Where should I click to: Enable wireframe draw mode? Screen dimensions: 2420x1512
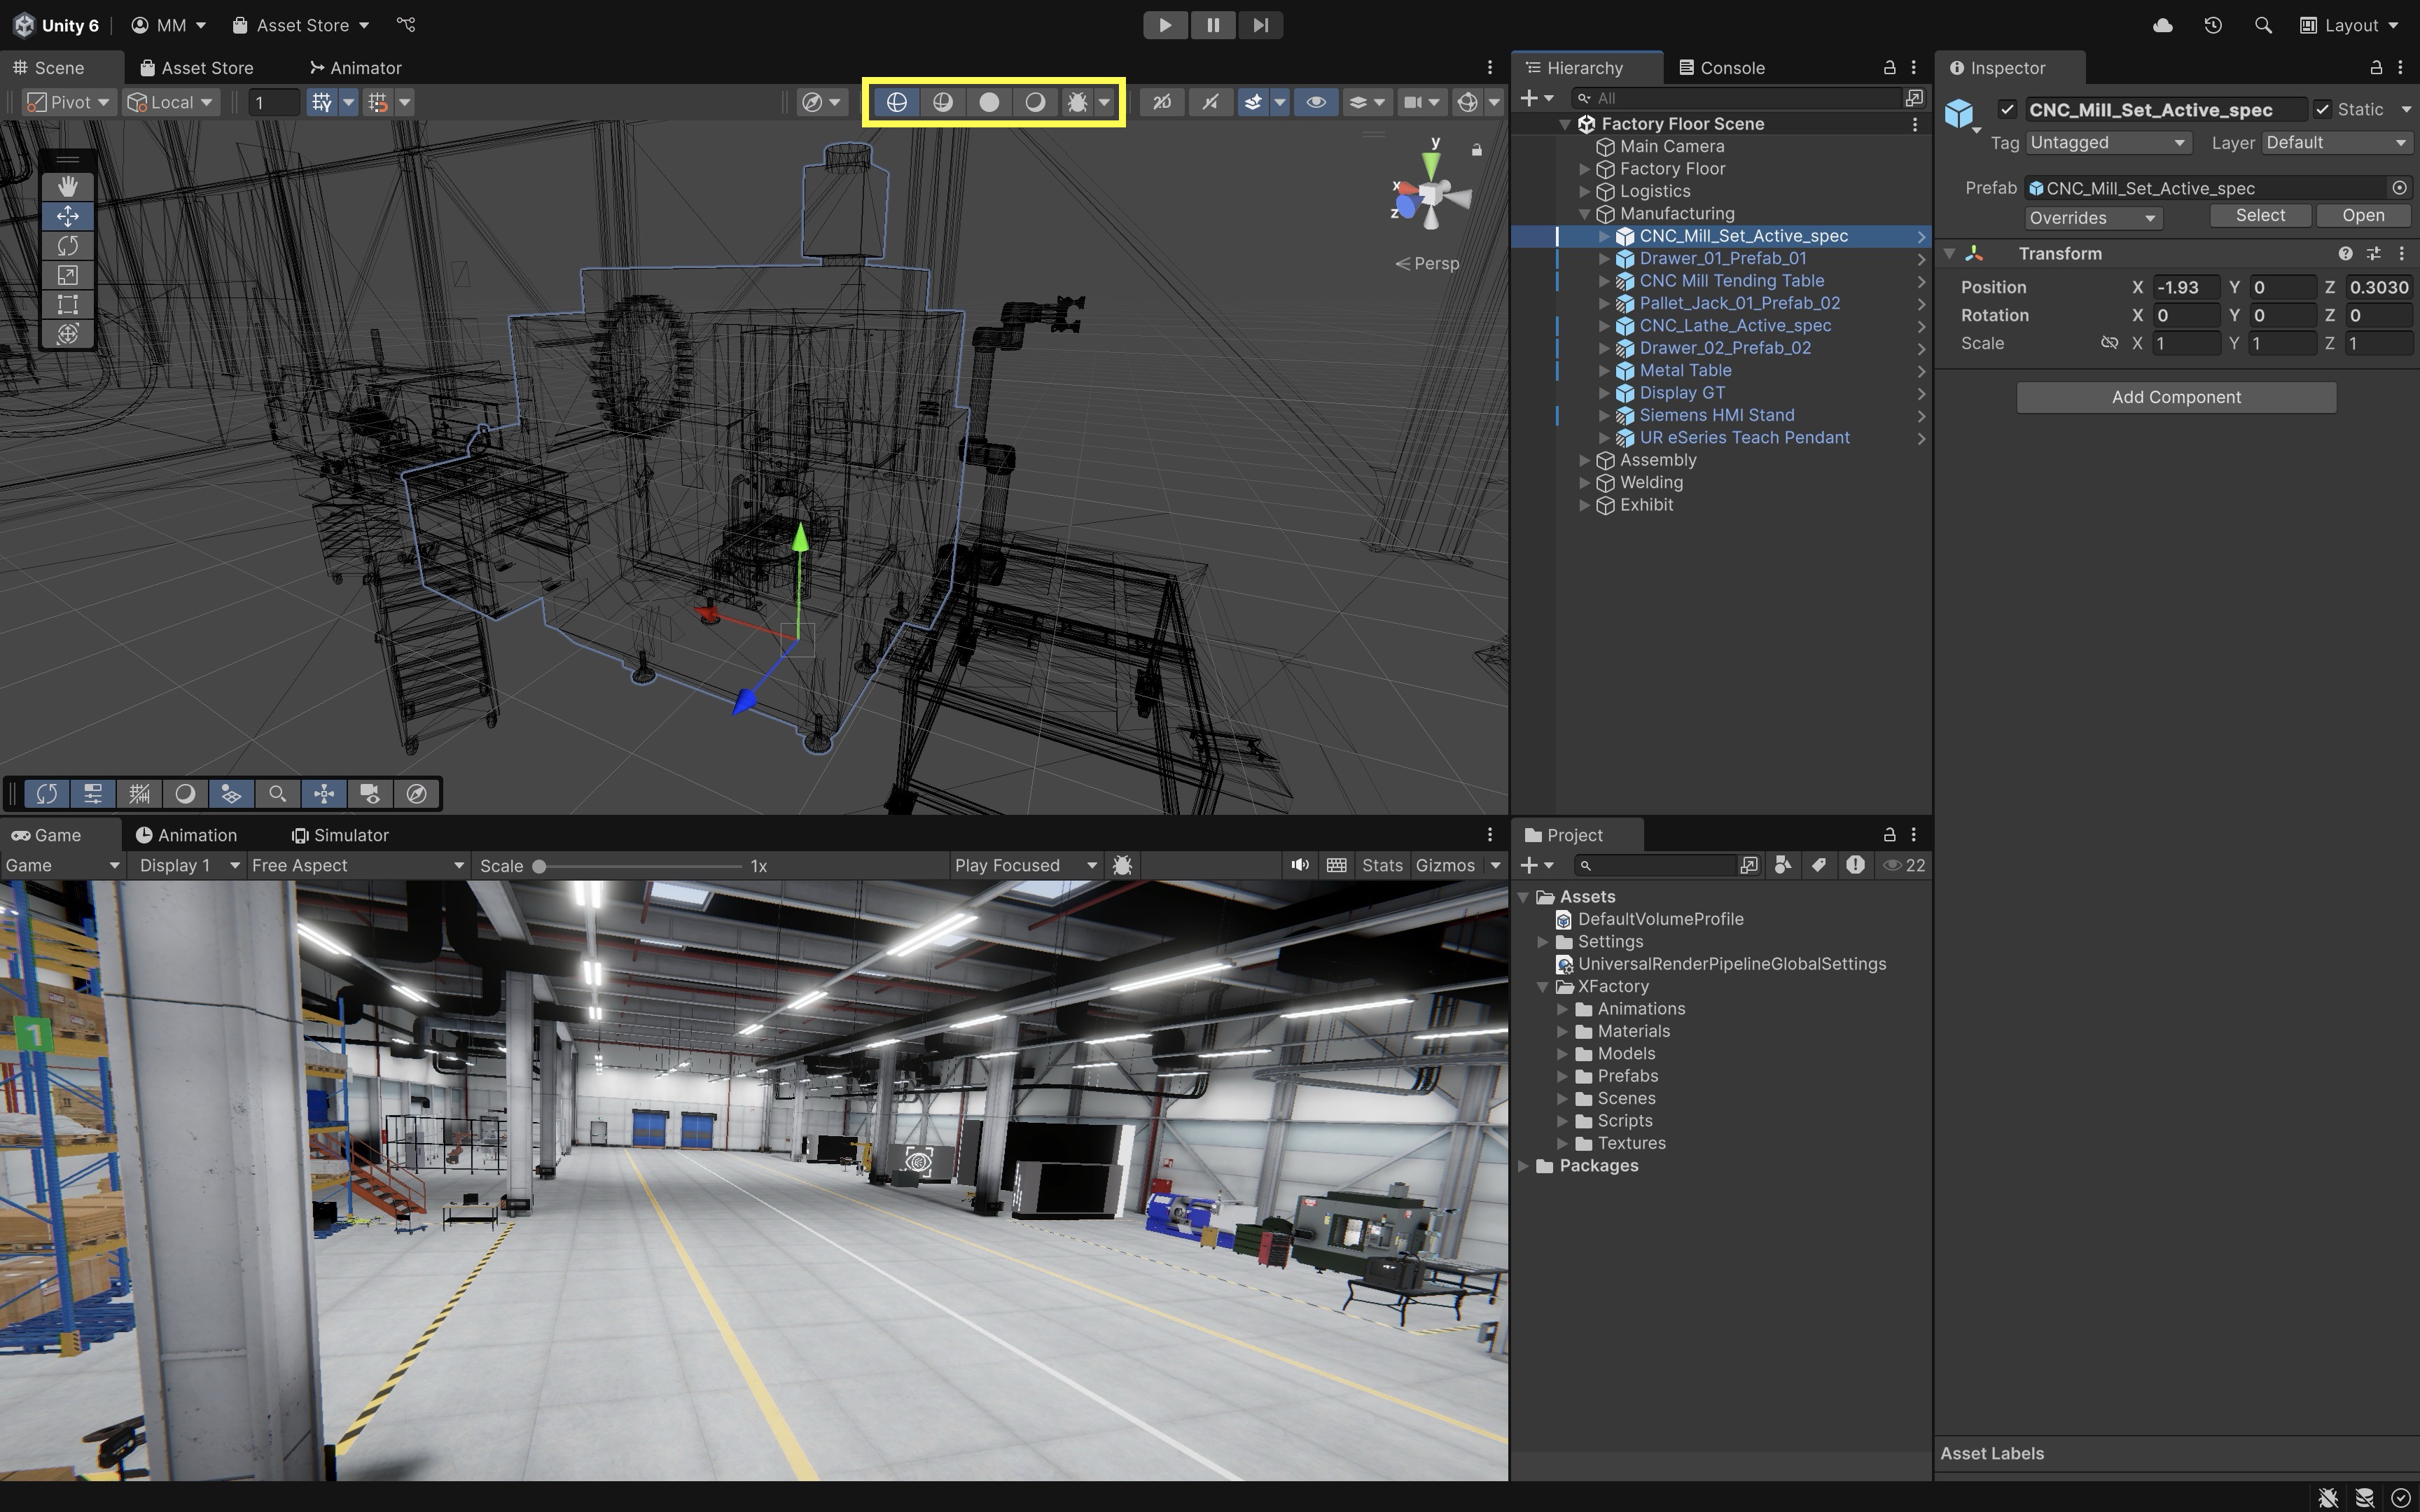[x=896, y=102]
